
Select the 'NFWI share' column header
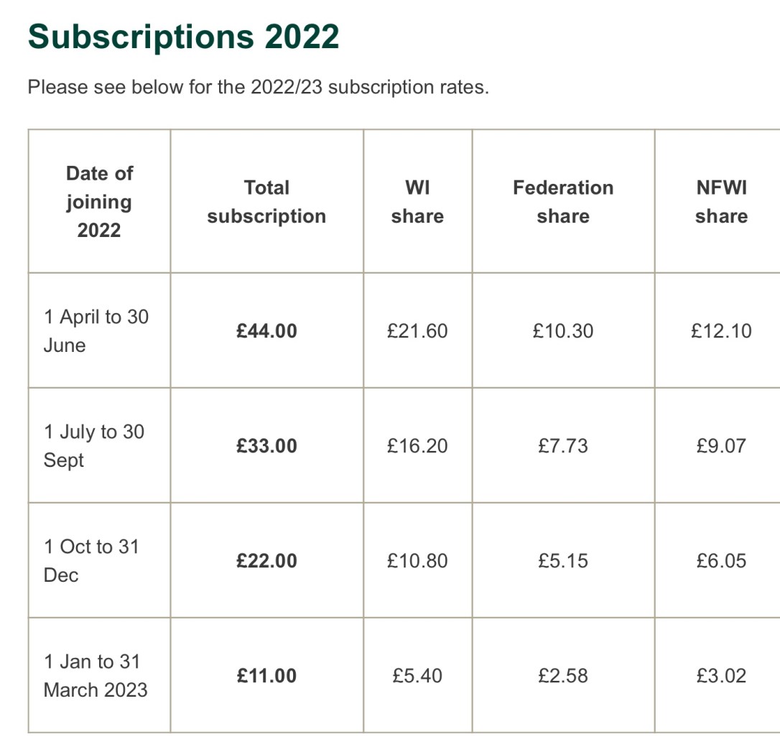[x=721, y=202]
